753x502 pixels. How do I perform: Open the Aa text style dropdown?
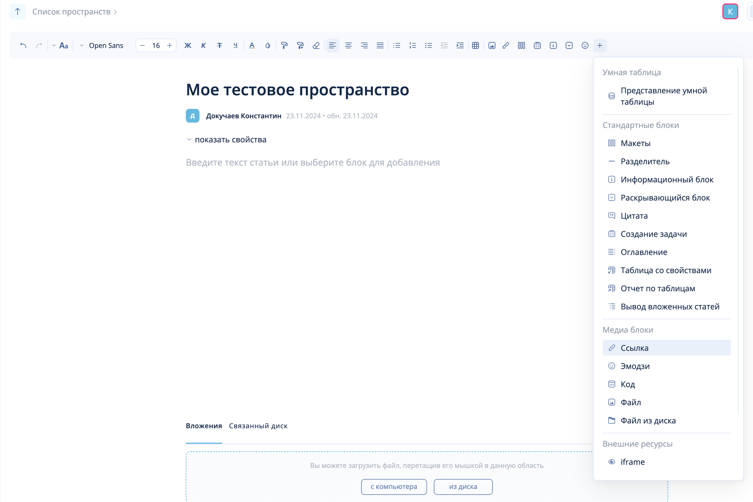(x=61, y=46)
